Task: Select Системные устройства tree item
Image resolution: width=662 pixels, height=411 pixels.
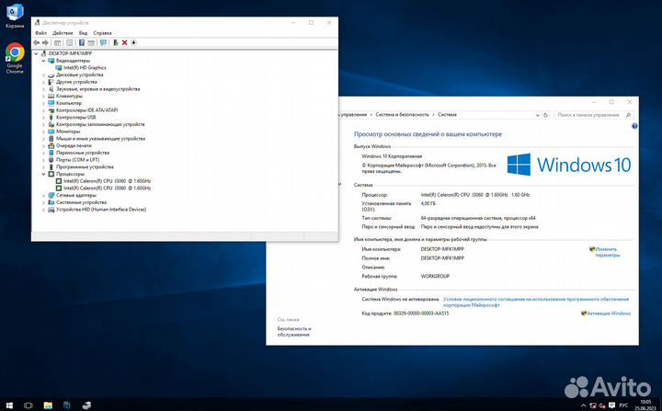Action: point(81,202)
